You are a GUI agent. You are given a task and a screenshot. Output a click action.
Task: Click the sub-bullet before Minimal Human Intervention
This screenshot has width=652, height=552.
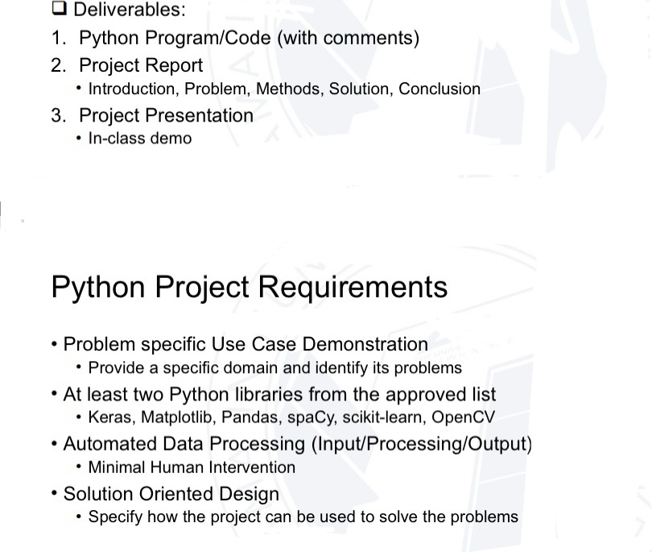78,467
